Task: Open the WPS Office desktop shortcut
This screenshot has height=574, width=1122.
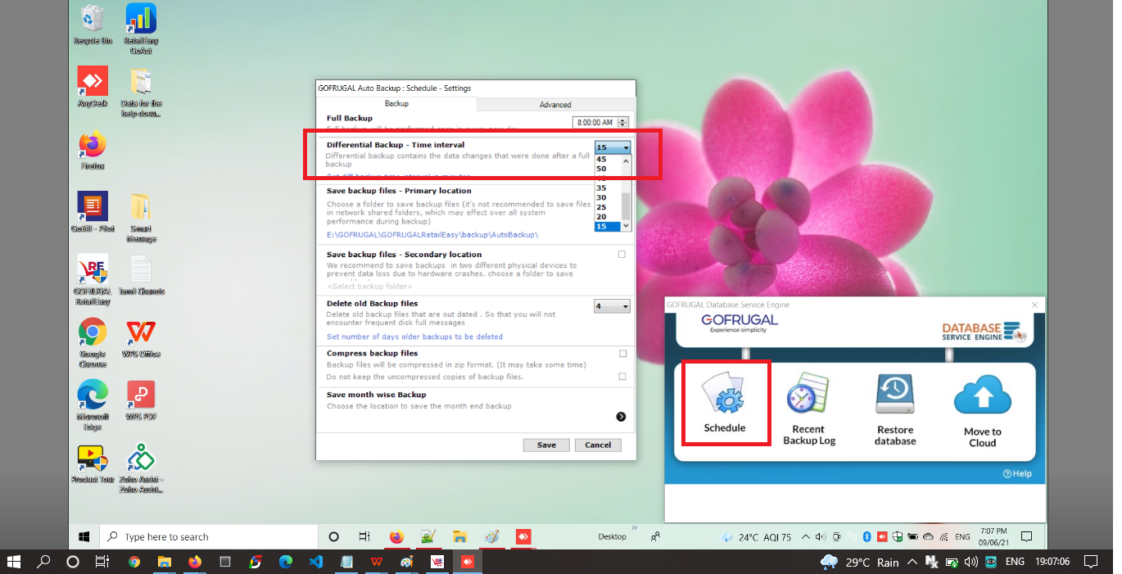Action: point(141,338)
